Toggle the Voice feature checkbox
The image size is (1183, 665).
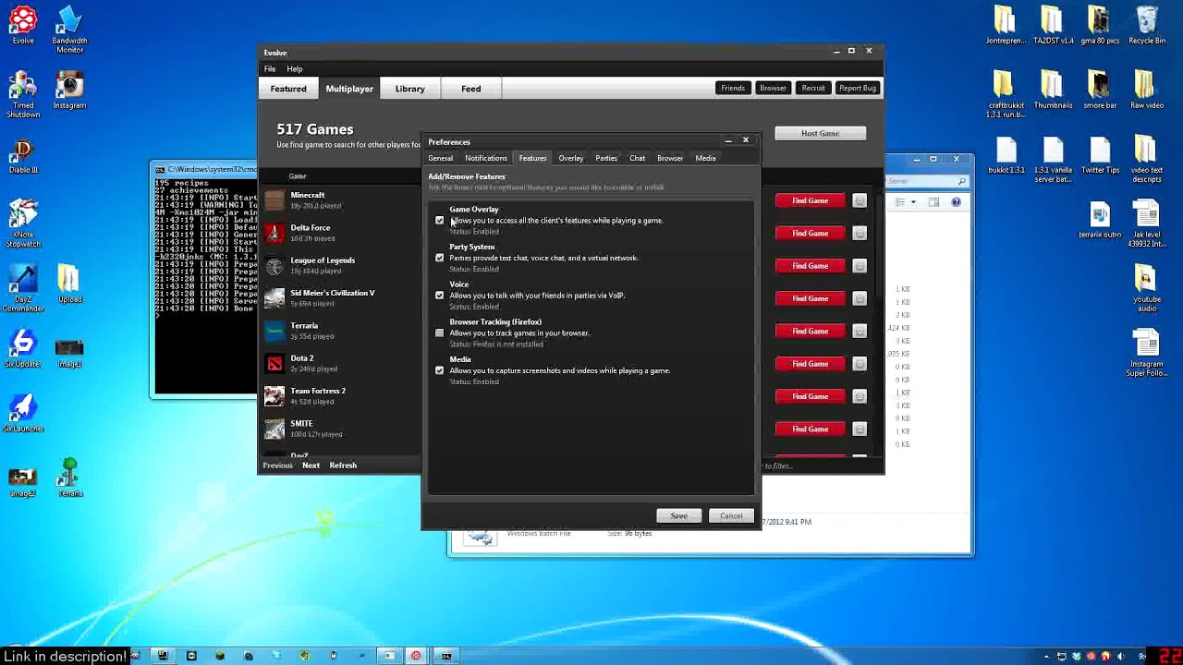(439, 296)
